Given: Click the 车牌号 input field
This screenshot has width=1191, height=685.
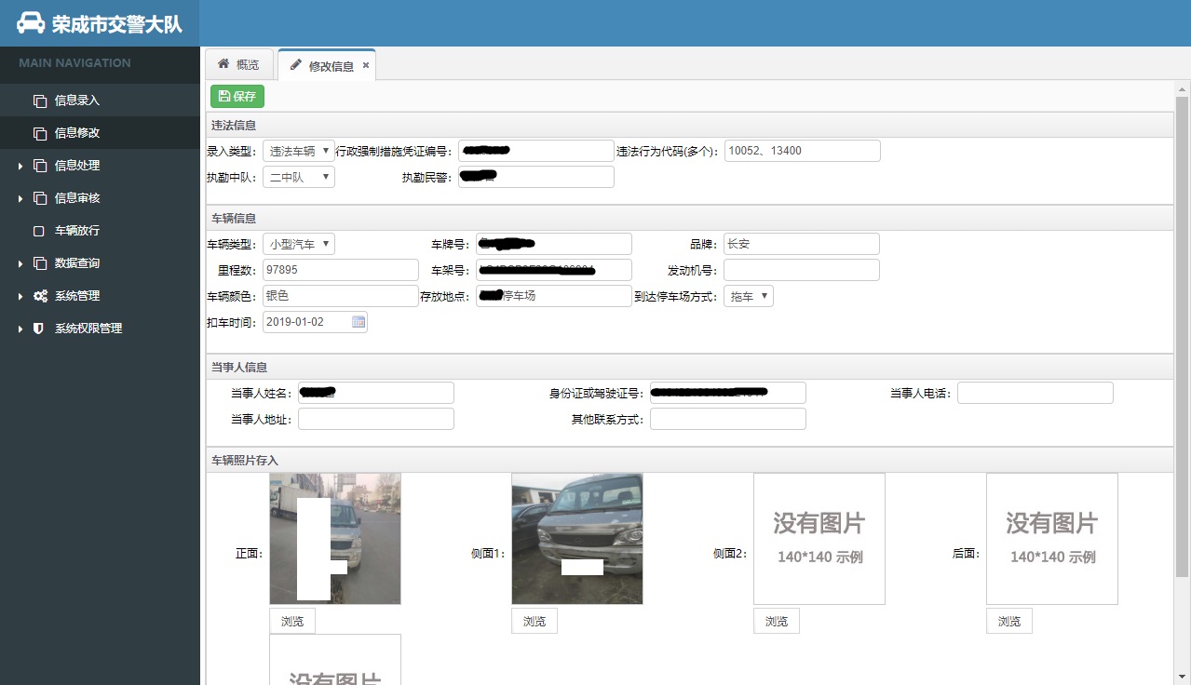Looking at the screenshot, I should click(x=554, y=244).
